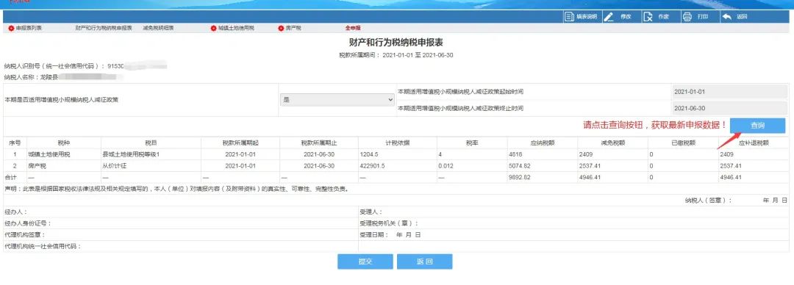
Task: Click the 打印 printer toolbar button
Action: point(695,17)
